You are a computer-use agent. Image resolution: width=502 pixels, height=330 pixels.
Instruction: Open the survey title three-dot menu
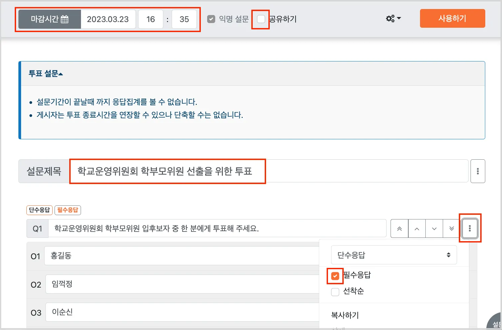478,171
